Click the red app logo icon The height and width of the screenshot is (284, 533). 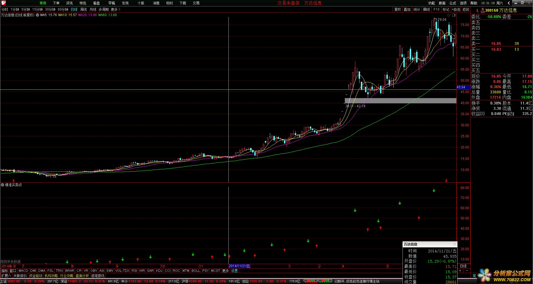tap(3, 3)
